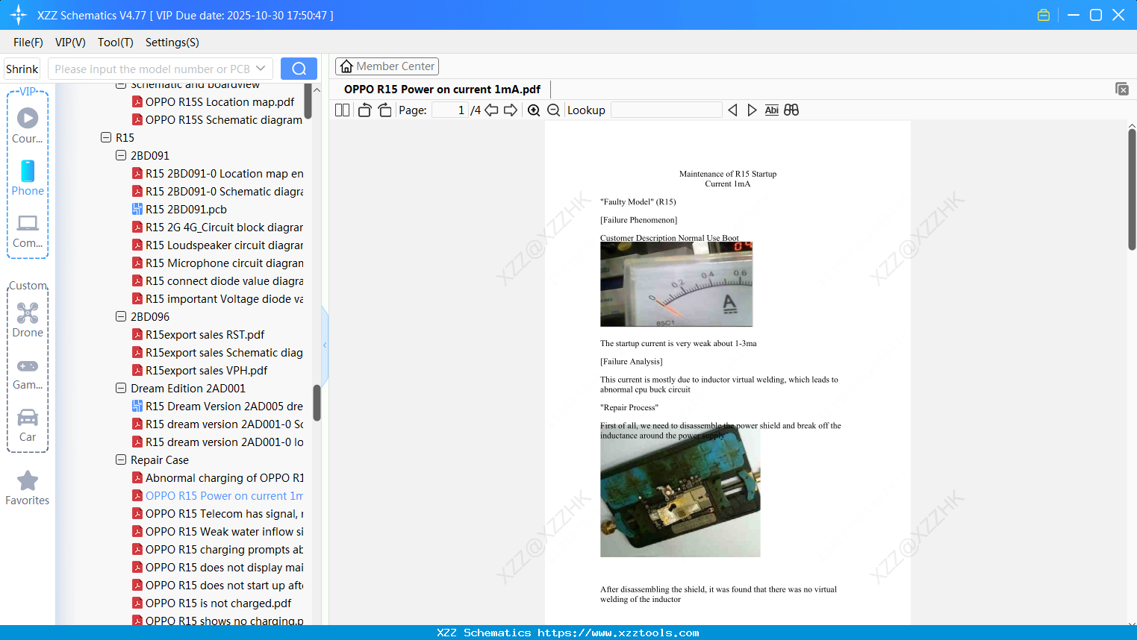Open the yellow shop icon in title bar
1137x640 pixels.
[1044, 15]
